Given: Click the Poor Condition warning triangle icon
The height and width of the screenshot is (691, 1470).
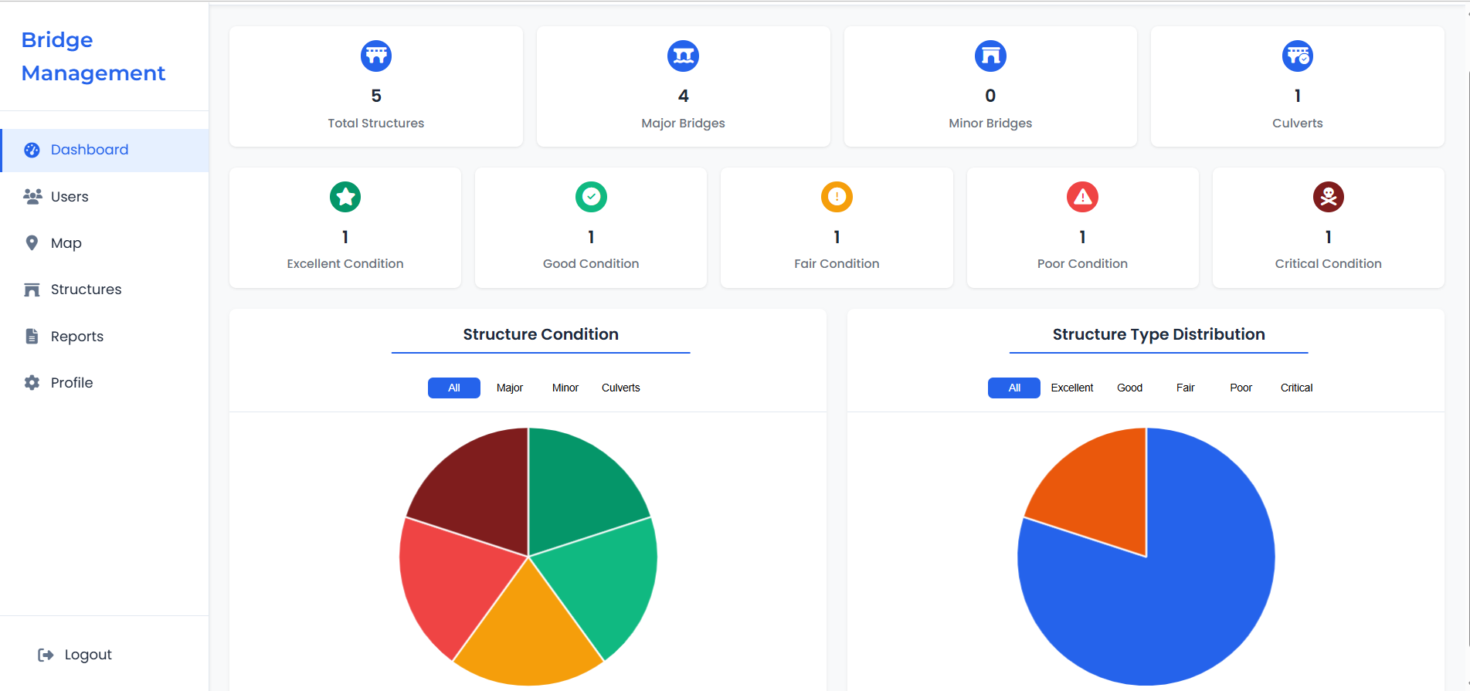Looking at the screenshot, I should (x=1082, y=197).
